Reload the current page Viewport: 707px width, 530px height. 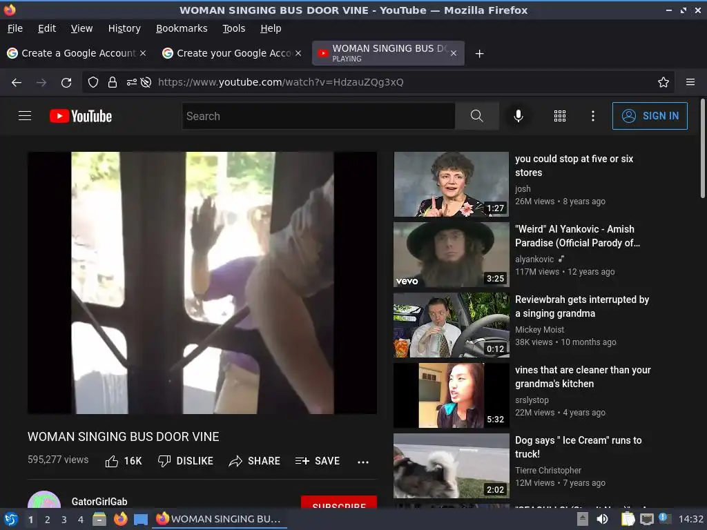66,82
